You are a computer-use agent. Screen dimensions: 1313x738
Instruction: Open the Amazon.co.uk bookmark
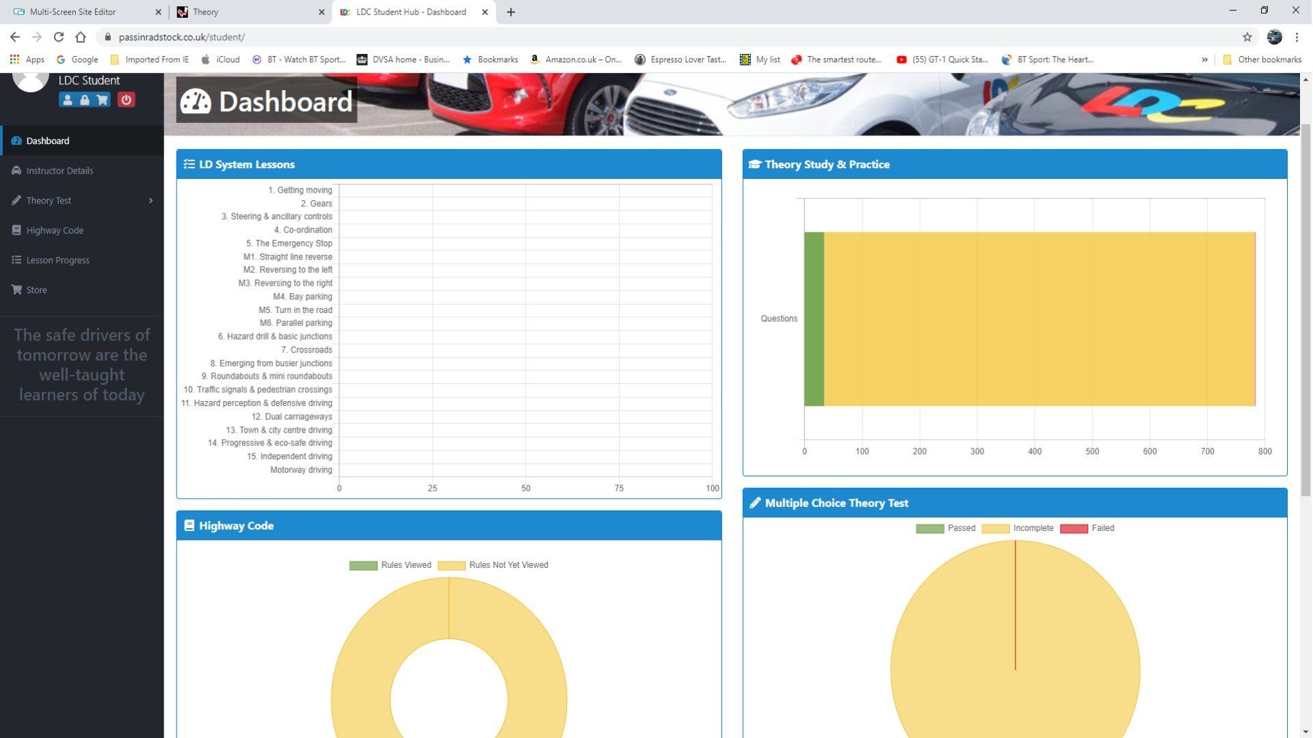point(576,59)
